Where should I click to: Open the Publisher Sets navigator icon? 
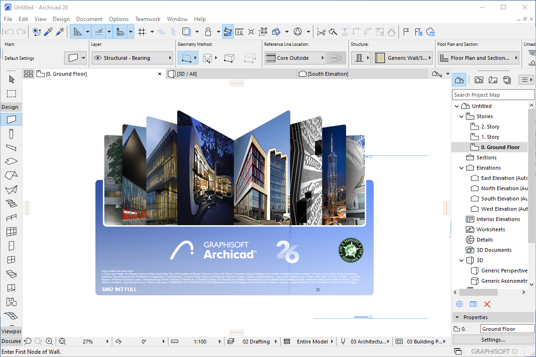[x=507, y=80]
